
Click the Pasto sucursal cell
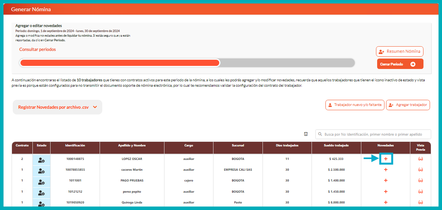pyautogui.click(x=238, y=202)
